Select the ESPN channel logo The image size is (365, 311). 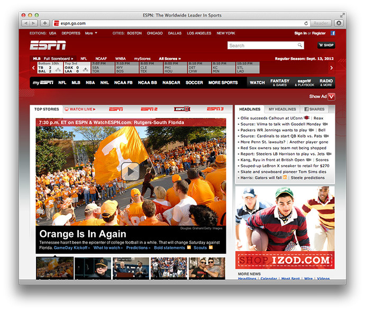pyautogui.click(x=116, y=109)
